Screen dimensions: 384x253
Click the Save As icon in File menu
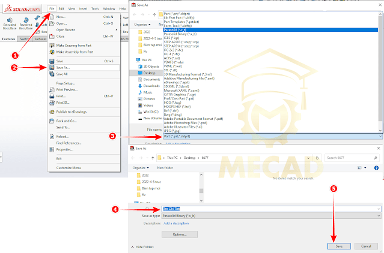[x=52, y=68]
